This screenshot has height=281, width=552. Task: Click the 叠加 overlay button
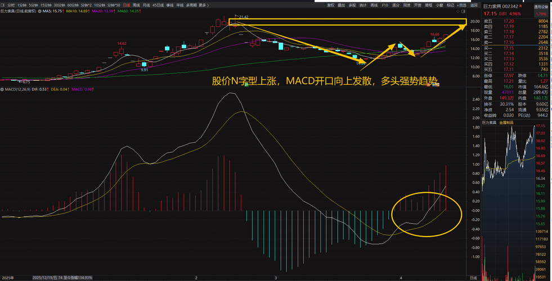point(341,5)
